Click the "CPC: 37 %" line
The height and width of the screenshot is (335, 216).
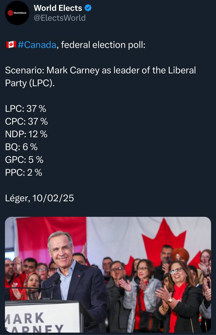pos(26,121)
